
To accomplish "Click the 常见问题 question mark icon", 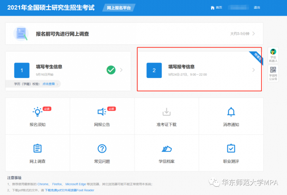I will click(x=102, y=149).
